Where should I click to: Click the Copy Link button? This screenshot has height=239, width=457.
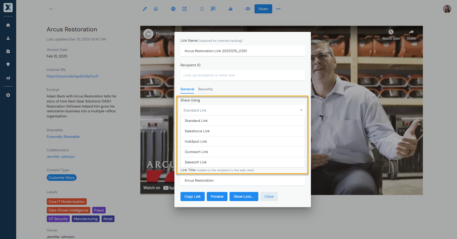pyautogui.click(x=192, y=197)
